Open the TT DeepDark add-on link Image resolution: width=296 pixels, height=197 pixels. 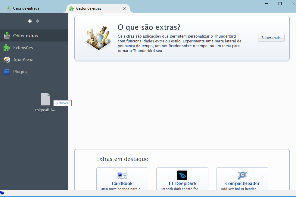182,183
